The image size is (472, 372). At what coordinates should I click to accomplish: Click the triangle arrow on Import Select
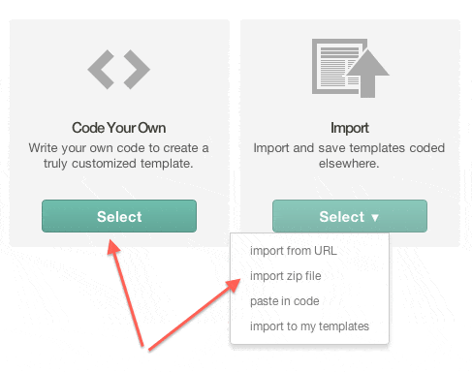(375, 218)
